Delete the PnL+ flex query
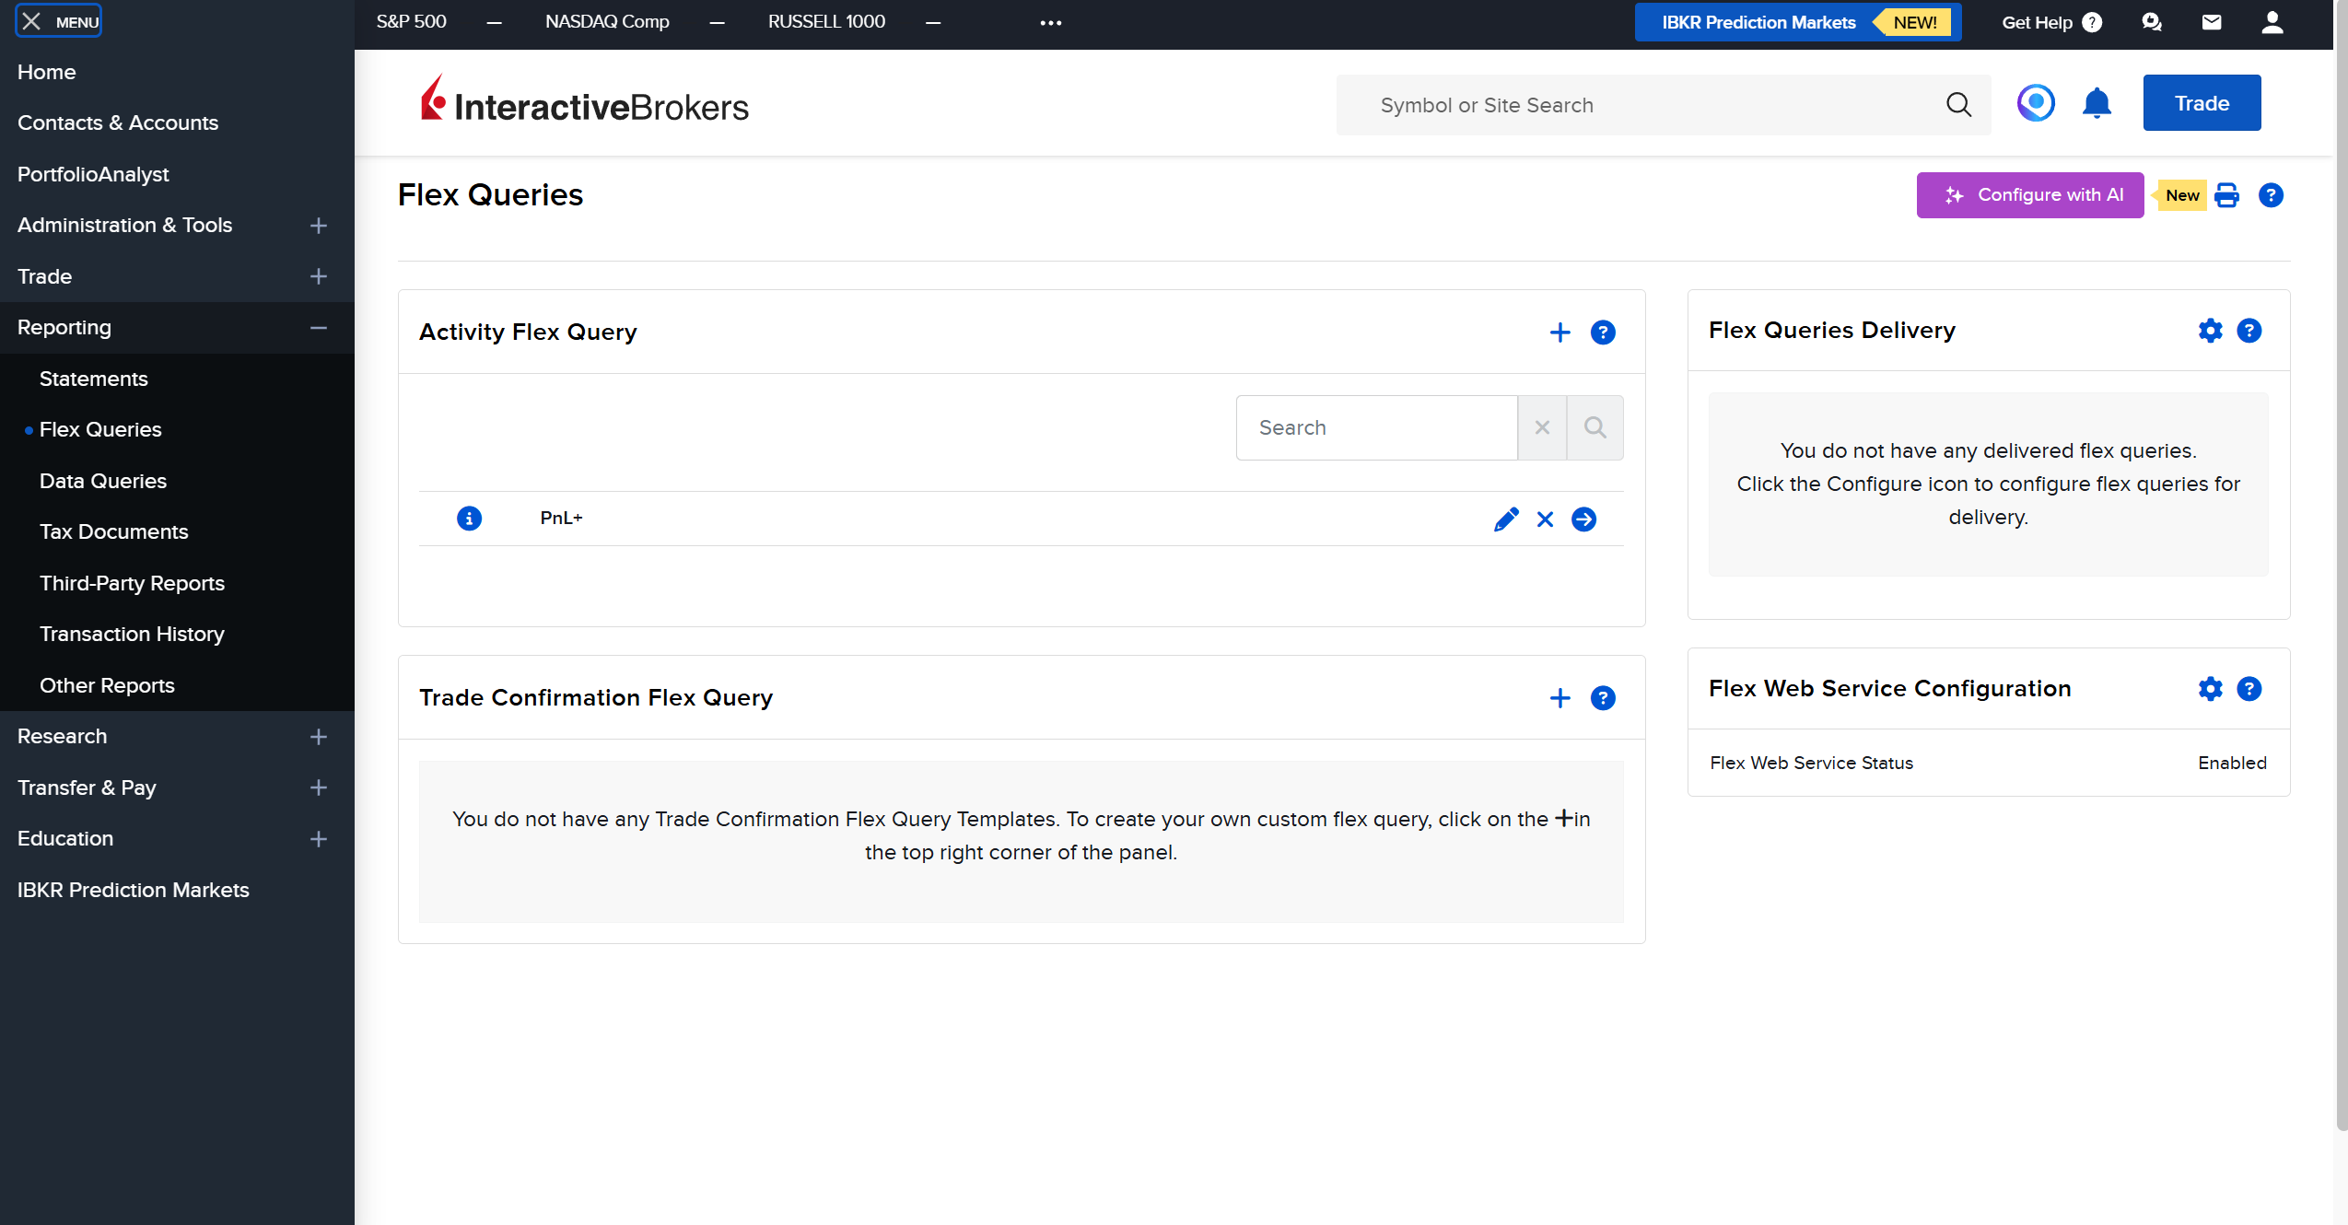Image resolution: width=2348 pixels, height=1225 pixels. pos(1546,519)
